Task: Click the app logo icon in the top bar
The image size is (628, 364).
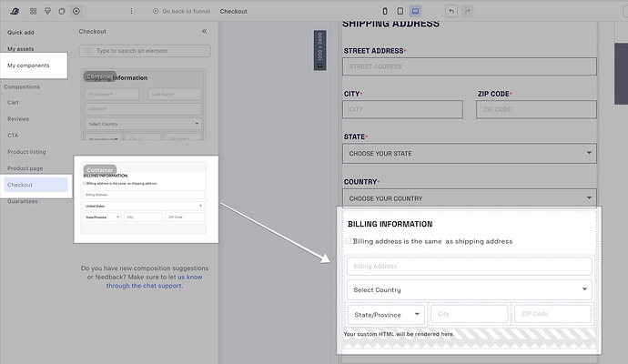Action: [15, 11]
